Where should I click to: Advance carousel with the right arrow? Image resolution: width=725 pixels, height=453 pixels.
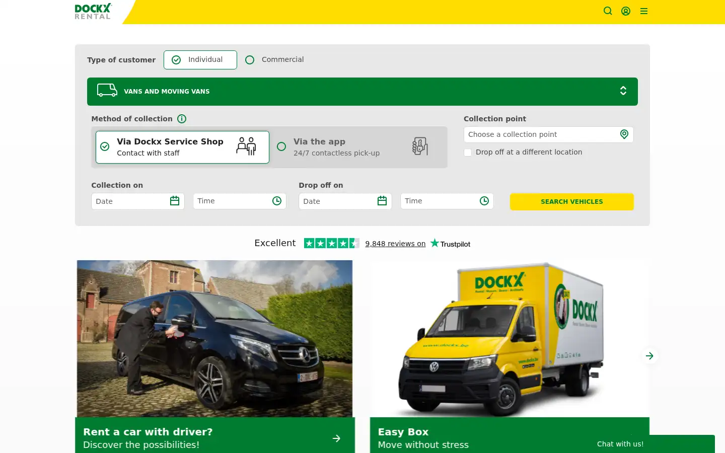coord(650,356)
